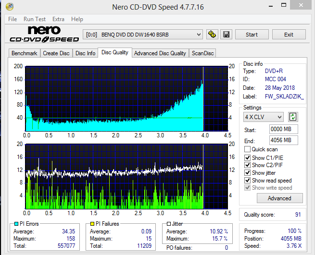315x255 pixels.
Task: Click the Advanced settings button
Action: click(x=279, y=198)
